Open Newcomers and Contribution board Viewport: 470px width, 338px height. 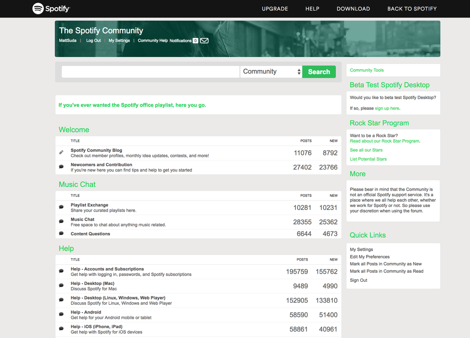click(101, 164)
